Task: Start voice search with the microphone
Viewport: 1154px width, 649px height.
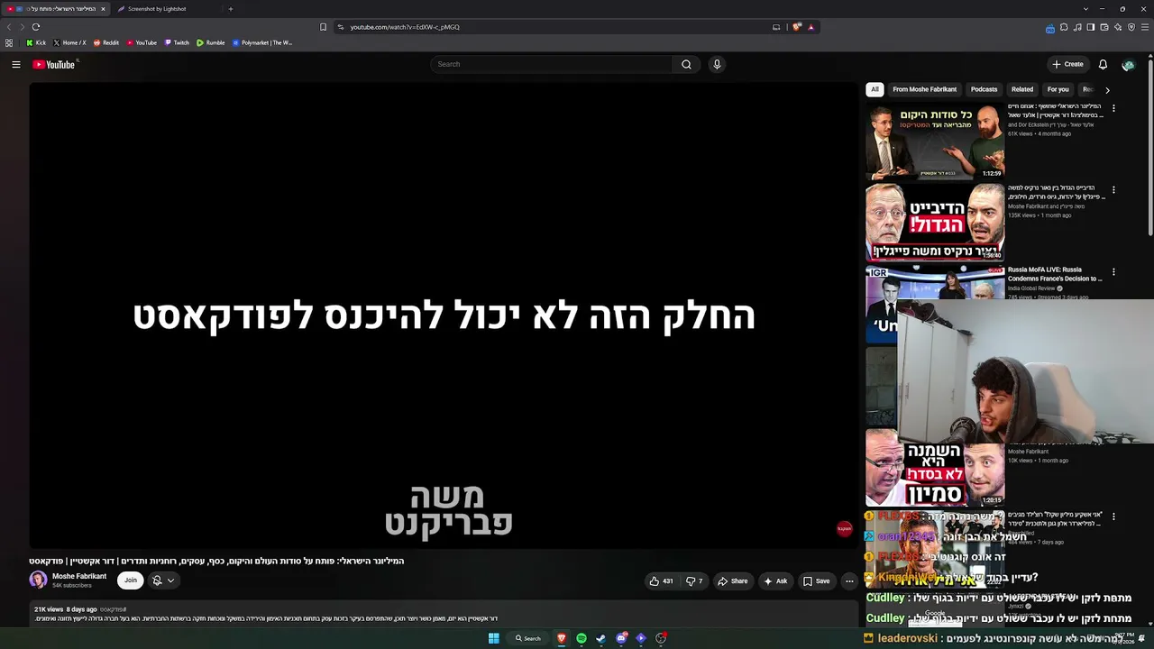Action: click(x=717, y=64)
